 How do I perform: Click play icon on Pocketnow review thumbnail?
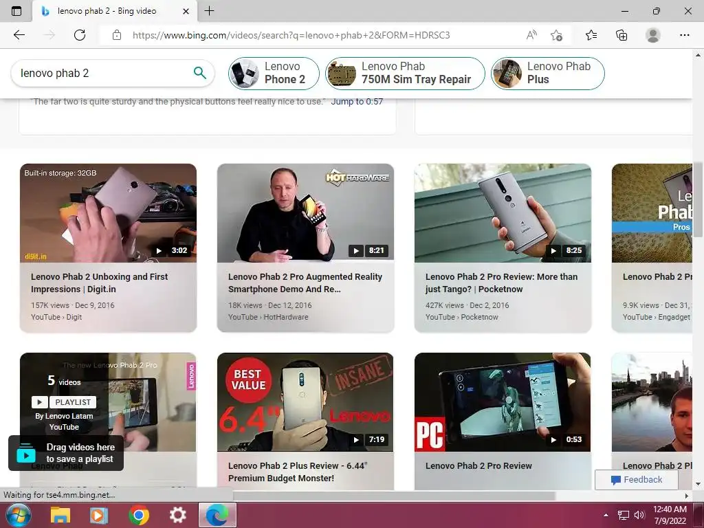click(553, 250)
